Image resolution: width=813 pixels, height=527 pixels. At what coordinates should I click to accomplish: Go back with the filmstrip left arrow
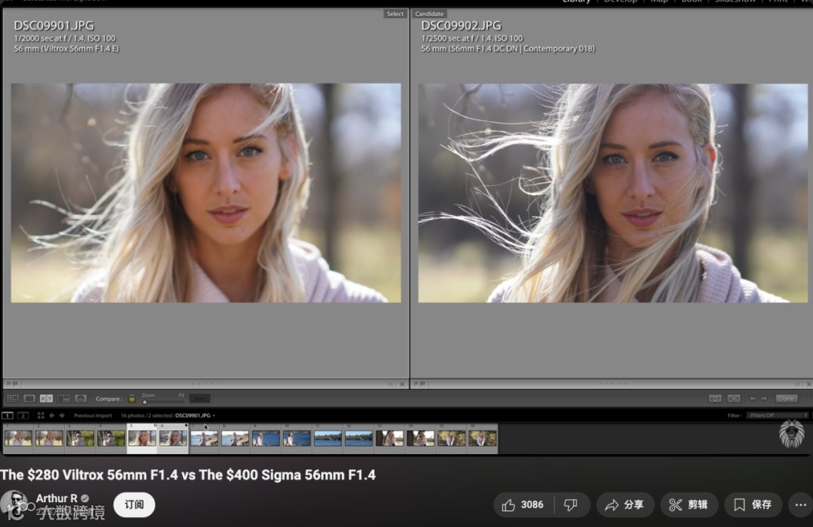(52, 415)
